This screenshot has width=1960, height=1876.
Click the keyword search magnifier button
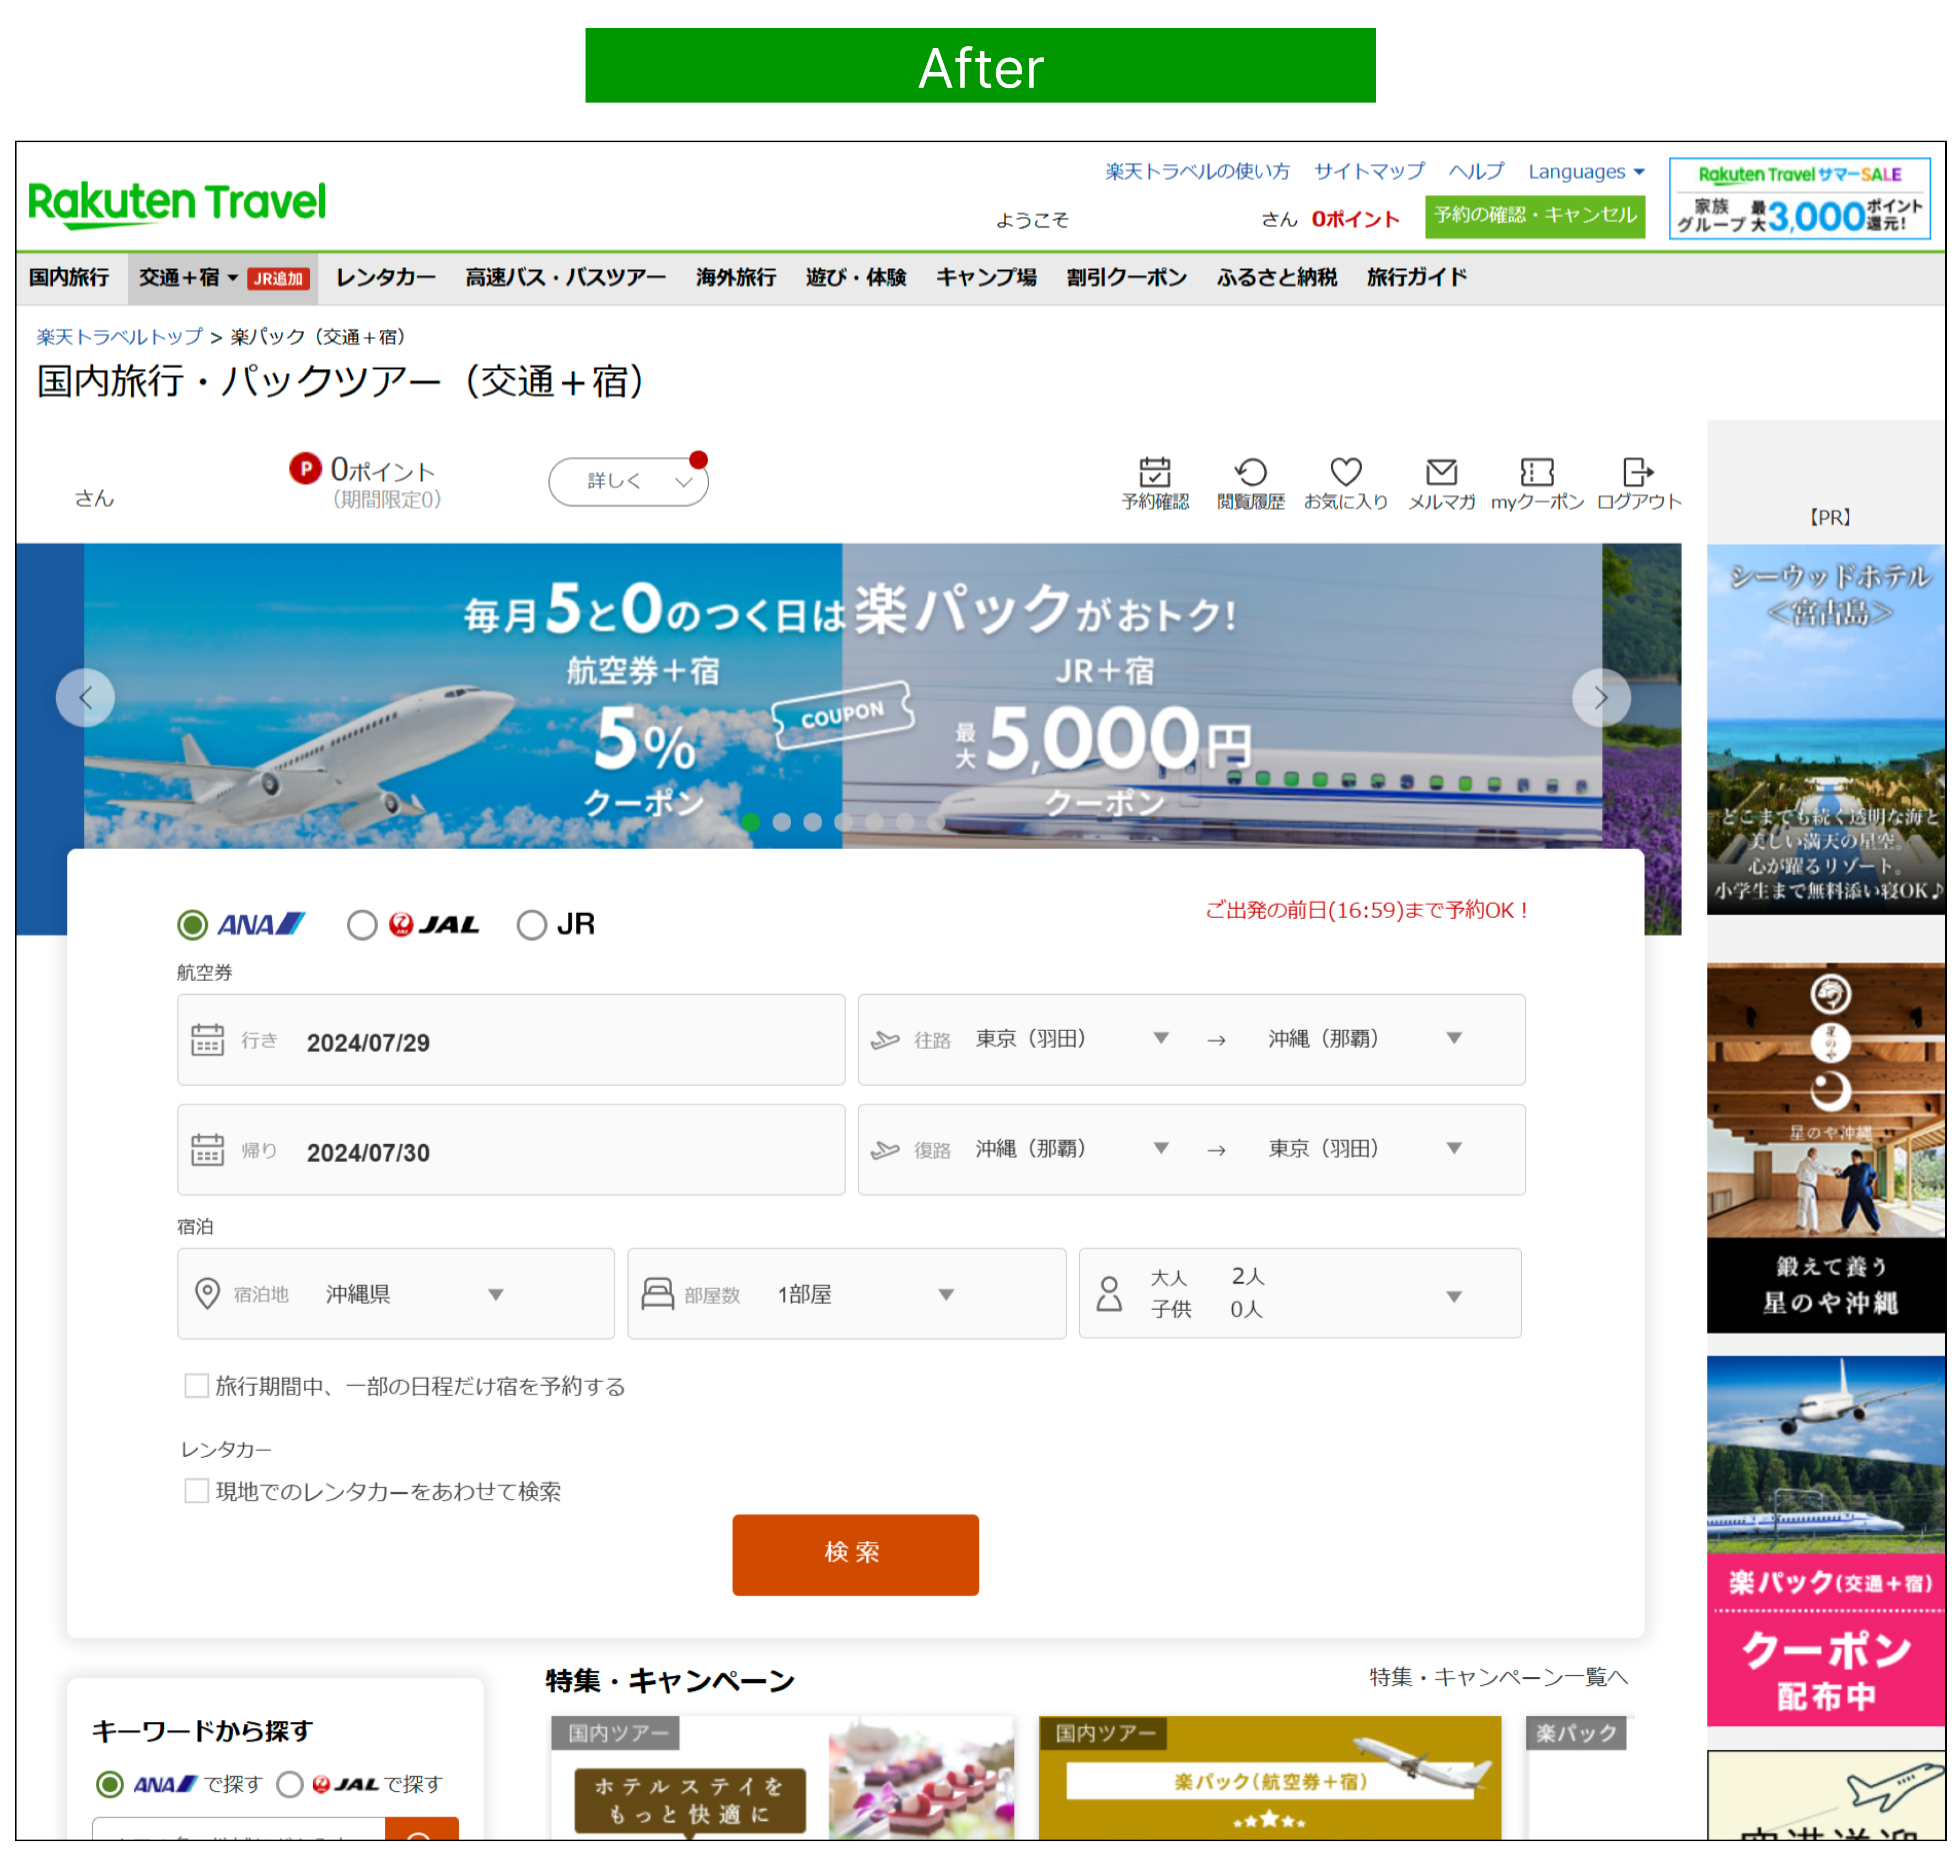pyautogui.click(x=421, y=1830)
